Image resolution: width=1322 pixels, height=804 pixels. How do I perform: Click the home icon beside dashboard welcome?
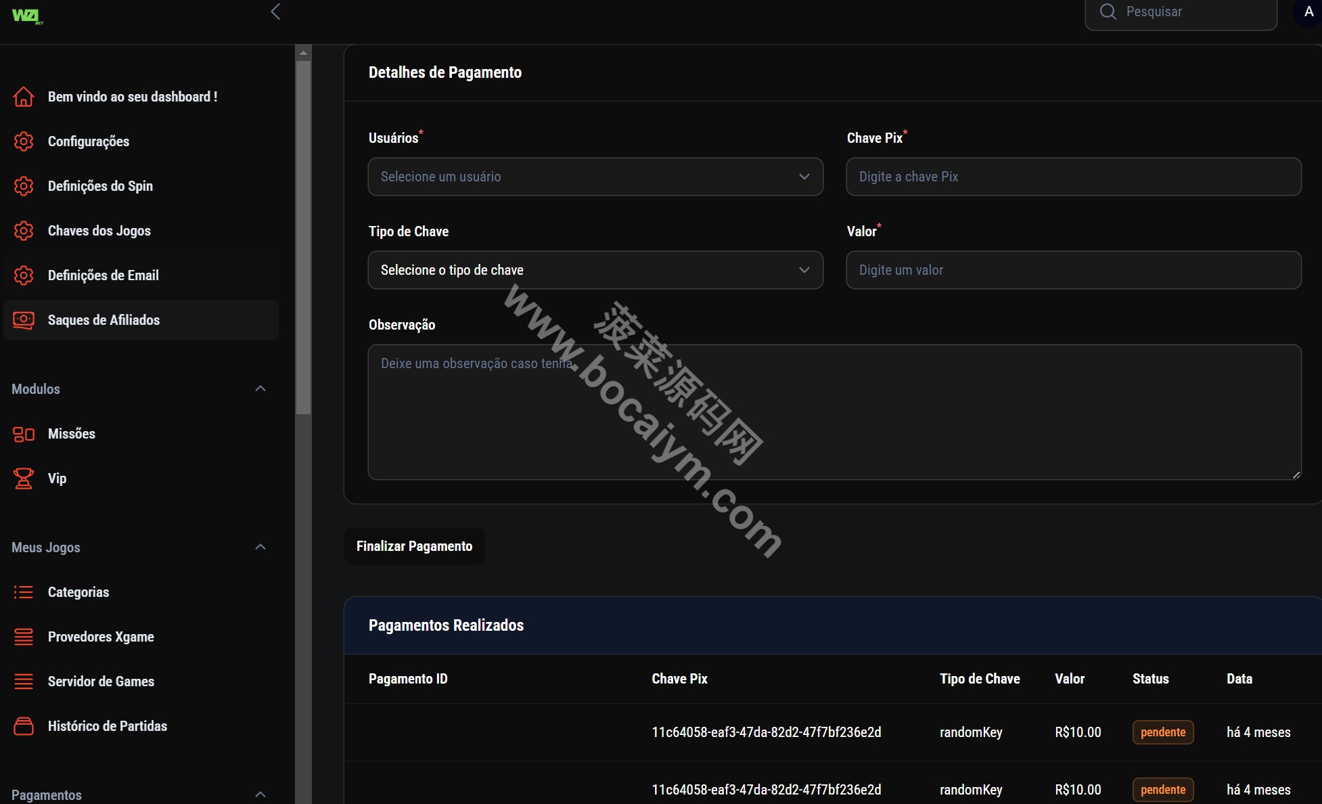click(x=24, y=97)
